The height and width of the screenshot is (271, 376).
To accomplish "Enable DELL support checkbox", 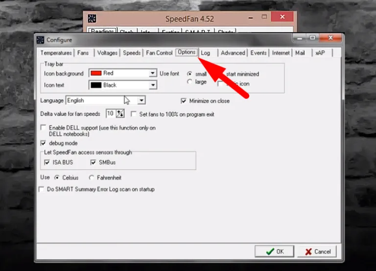I will (43, 128).
